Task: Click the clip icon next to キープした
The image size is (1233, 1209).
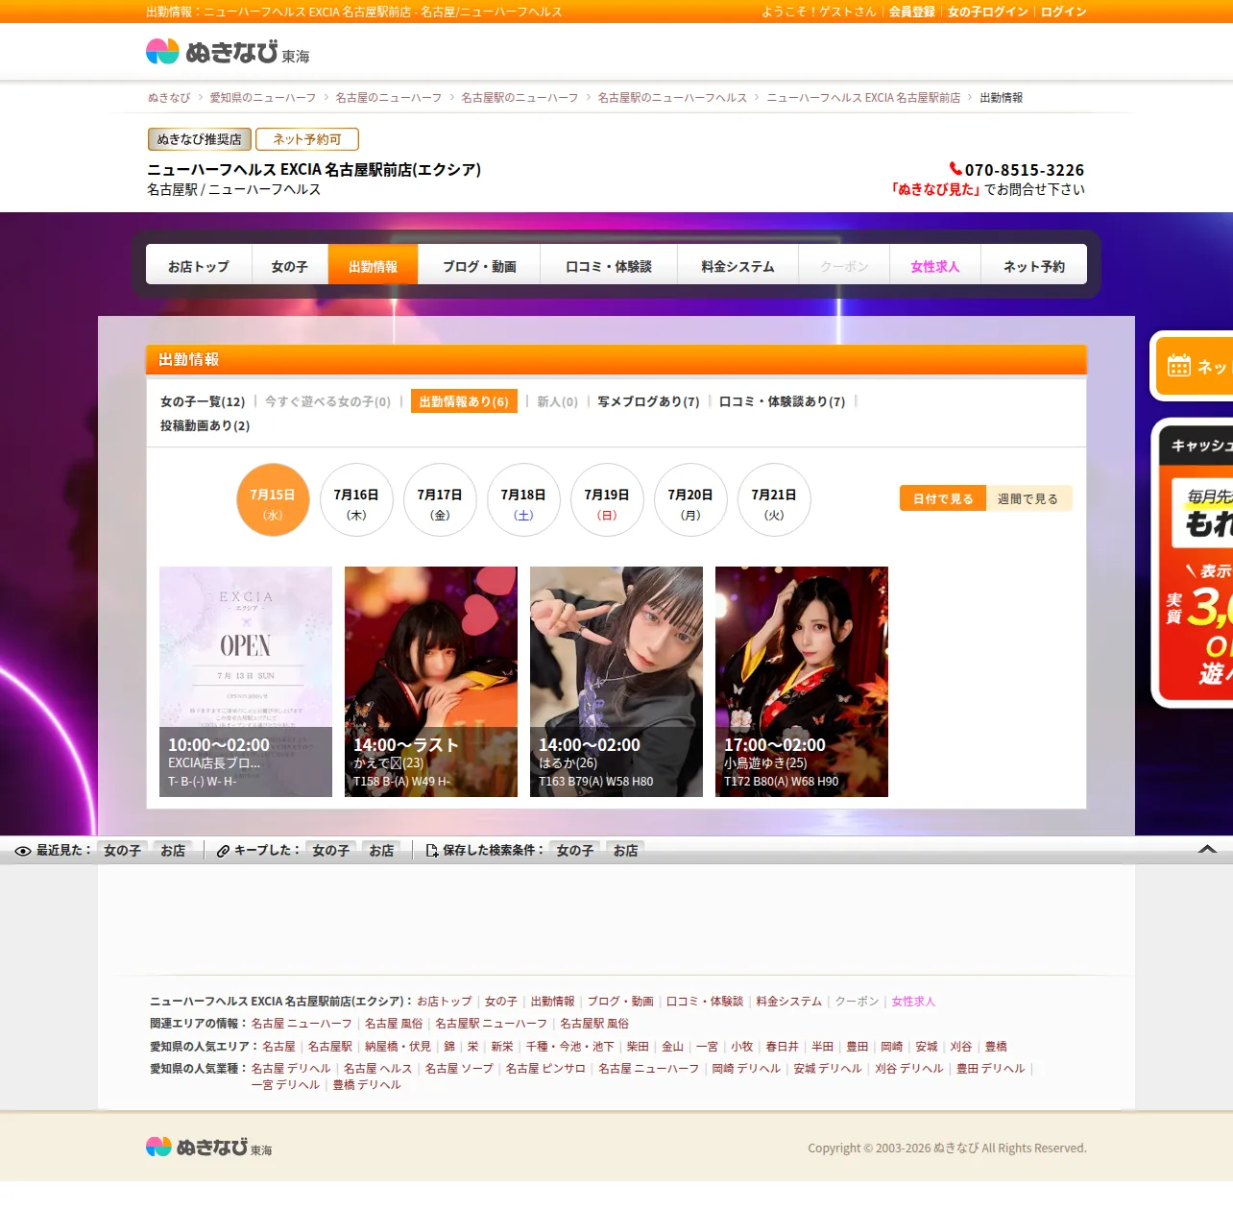Action: pos(223,851)
